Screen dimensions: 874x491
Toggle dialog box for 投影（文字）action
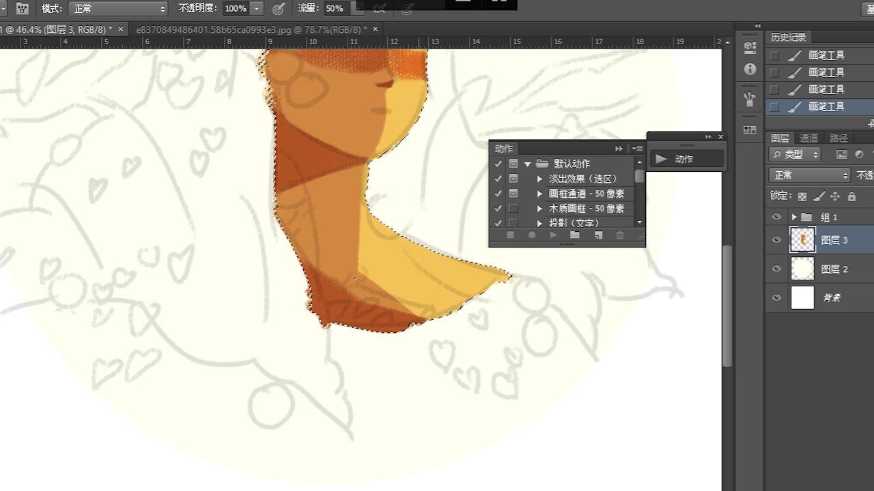coord(513,223)
